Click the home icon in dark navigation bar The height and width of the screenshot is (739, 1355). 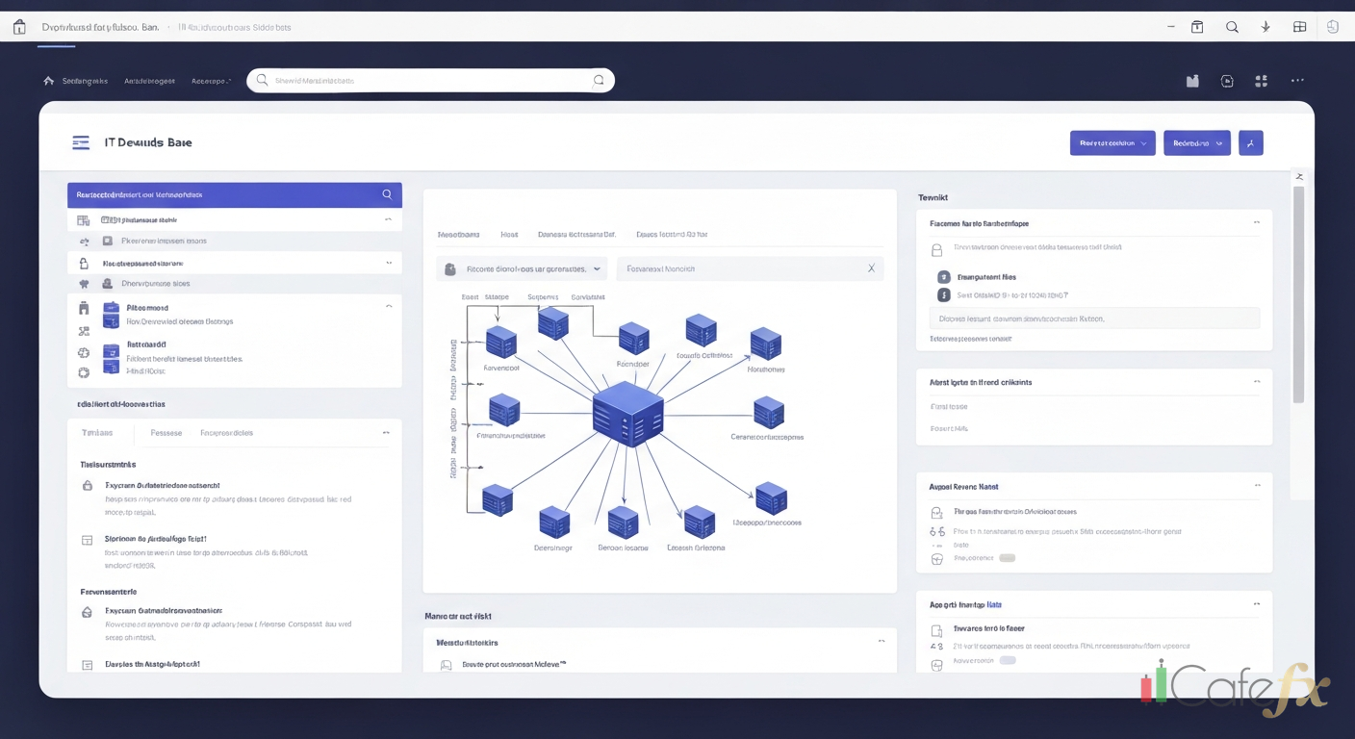(49, 82)
